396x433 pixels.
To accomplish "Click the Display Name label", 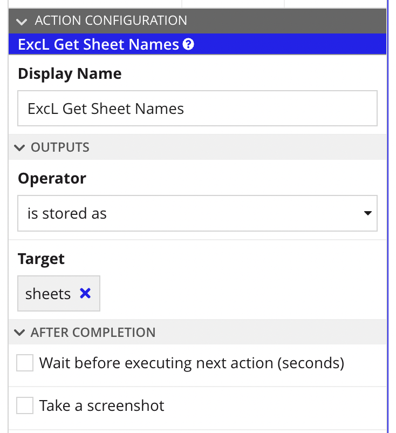I will click(x=70, y=74).
